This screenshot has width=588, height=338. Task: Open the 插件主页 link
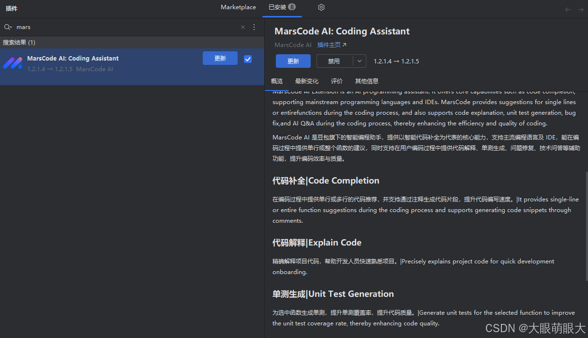click(x=332, y=45)
